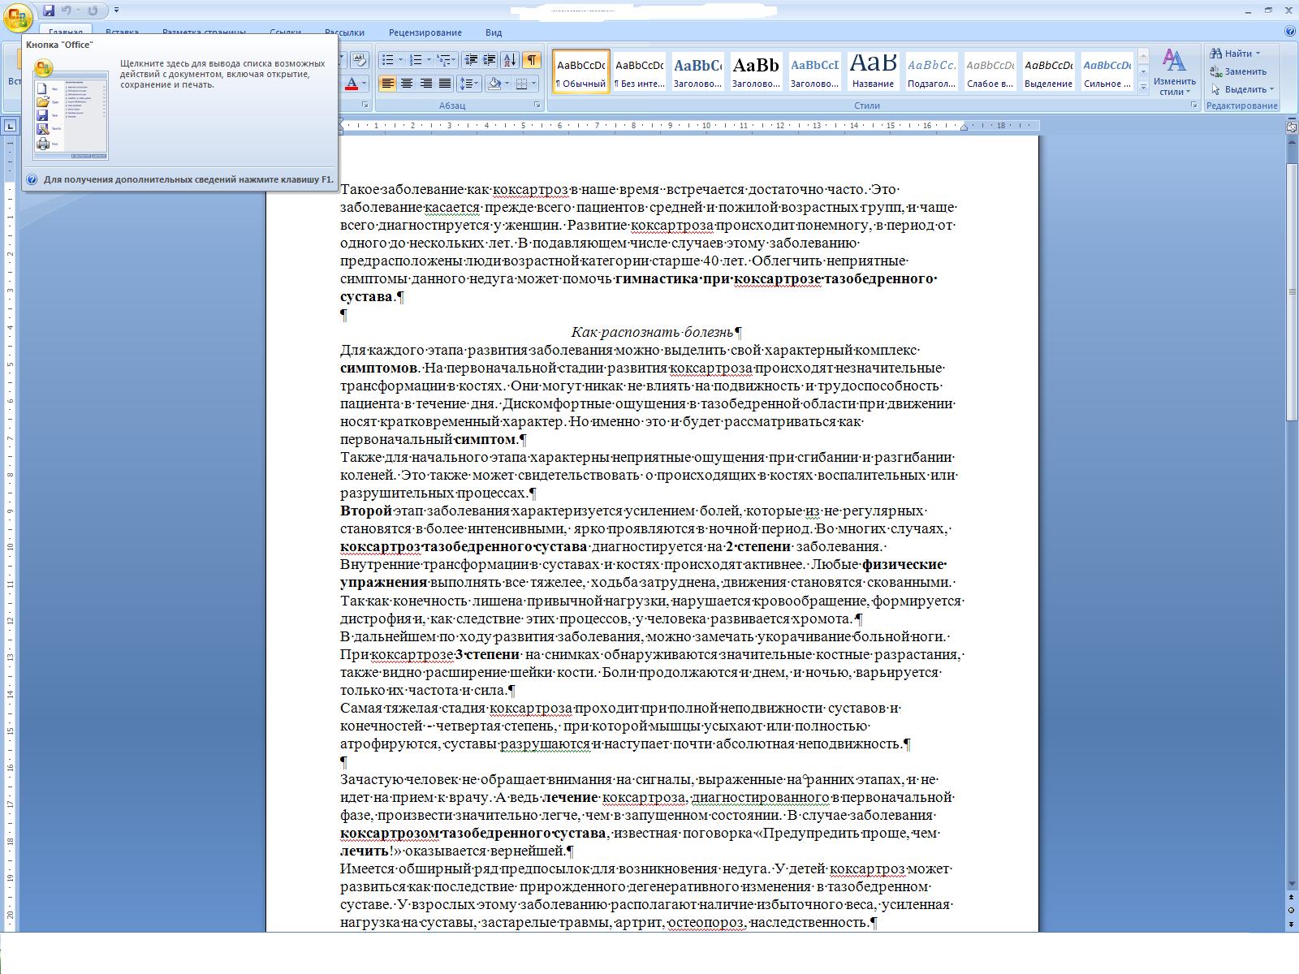Apply the Выделение style
This screenshot has height=974, width=1299.
tap(1048, 71)
